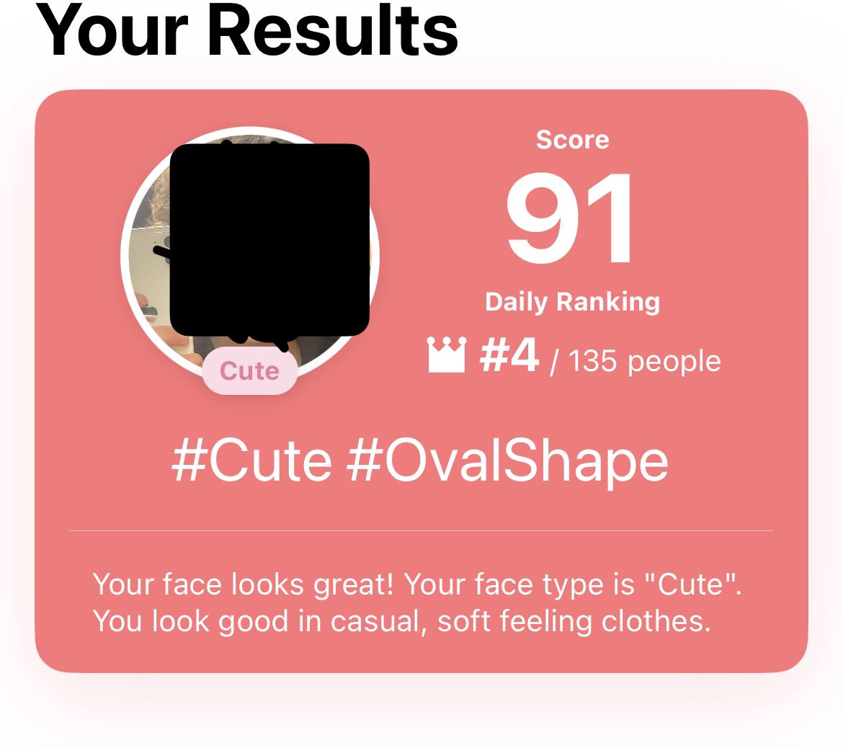
Task: Select the #Cute hashtag
Action: click(x=251, y=461)
